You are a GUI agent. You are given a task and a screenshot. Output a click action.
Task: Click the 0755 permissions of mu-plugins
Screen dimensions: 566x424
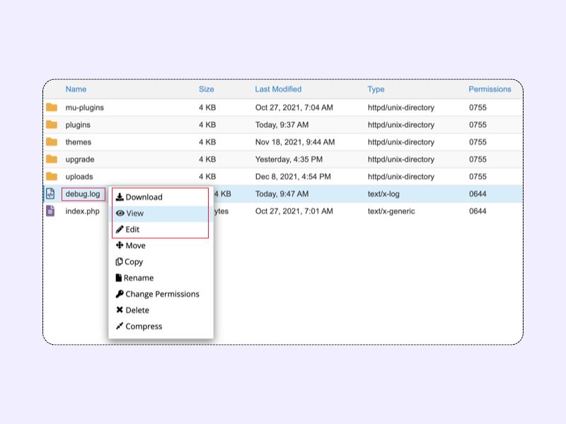click(x=478, y=107)
